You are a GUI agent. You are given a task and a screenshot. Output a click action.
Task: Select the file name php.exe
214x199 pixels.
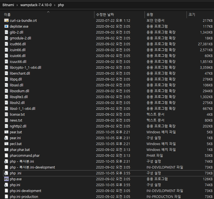[x=16, y=179]
